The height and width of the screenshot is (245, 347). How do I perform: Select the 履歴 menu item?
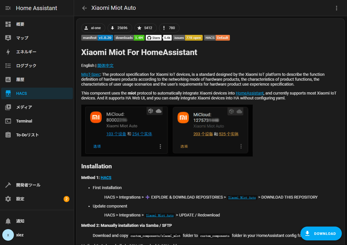click(x=37, y=80)
